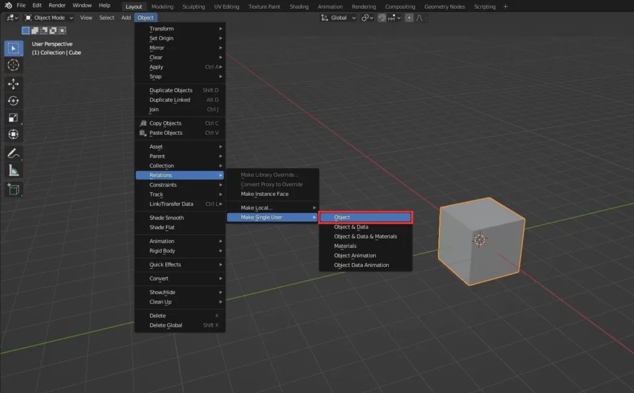
Task: Select Delete Global in Object menu
Action: 180,325
